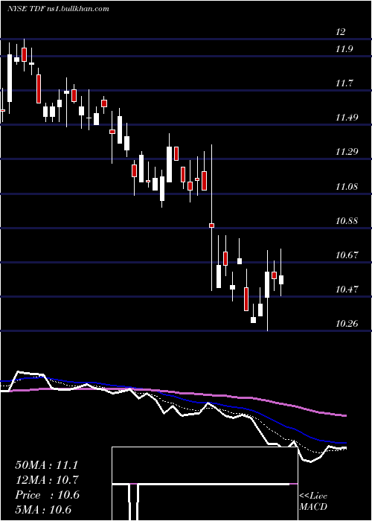
Task: Click the 10.88 price axis label
Action: click(x=347, y=220)
